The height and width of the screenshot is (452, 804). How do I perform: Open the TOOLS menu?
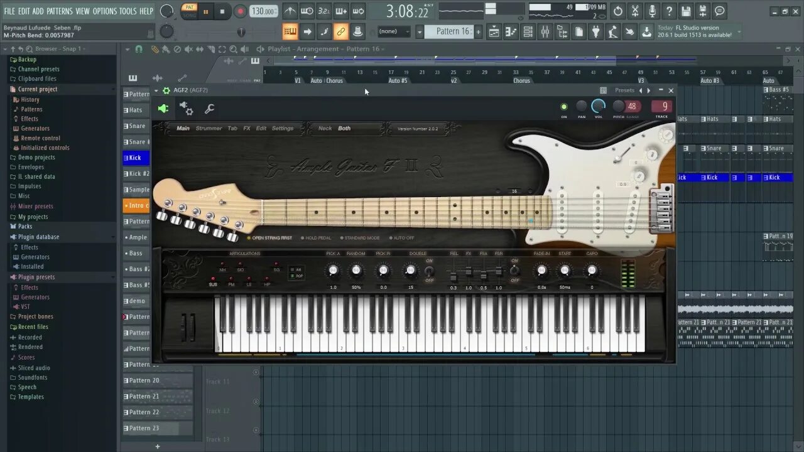[x=128, y=11]
